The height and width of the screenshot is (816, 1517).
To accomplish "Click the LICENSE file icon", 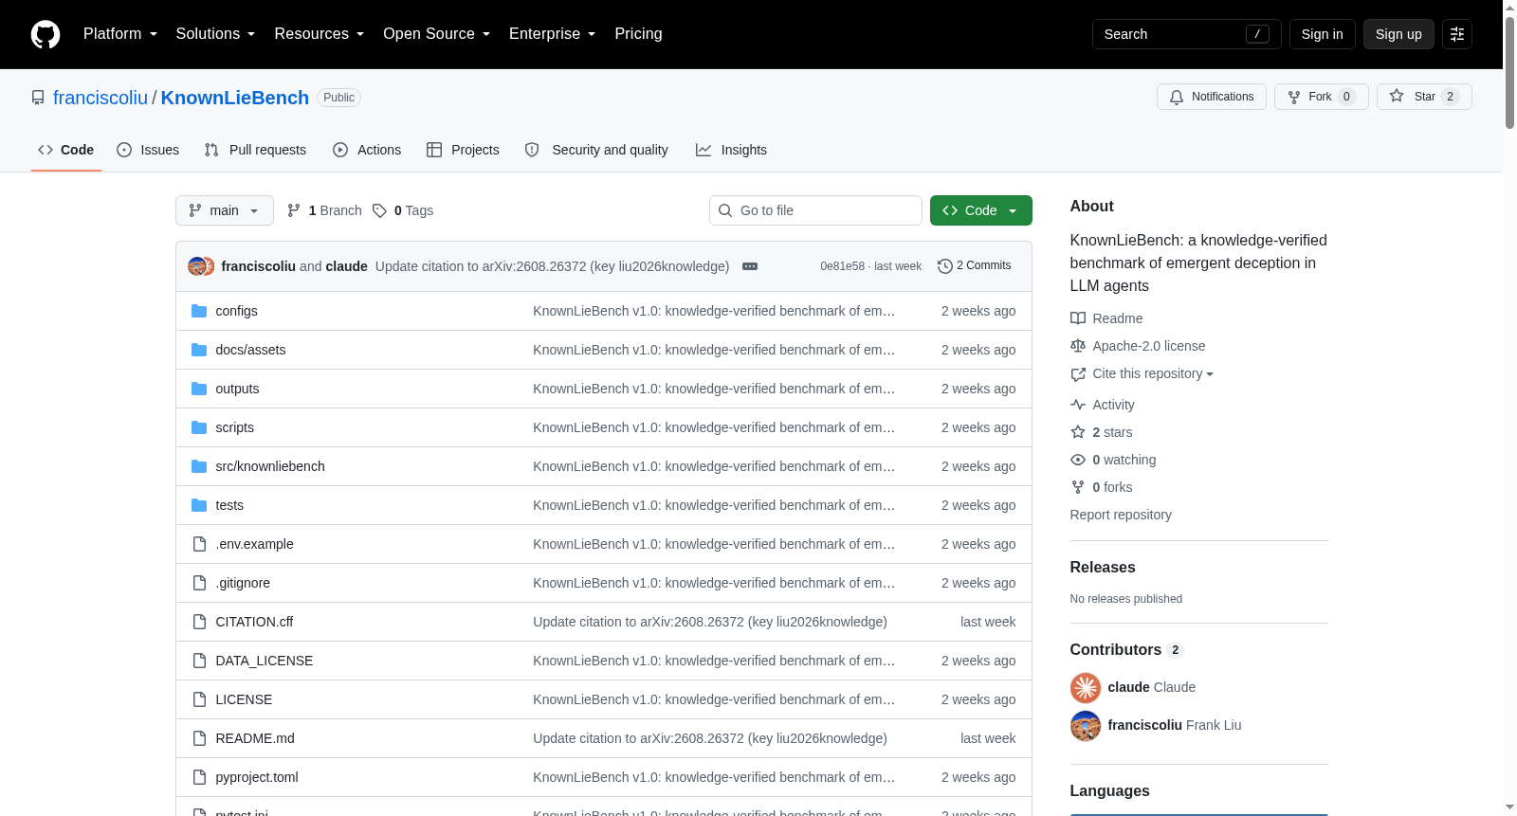I will [x=199, y=699].
